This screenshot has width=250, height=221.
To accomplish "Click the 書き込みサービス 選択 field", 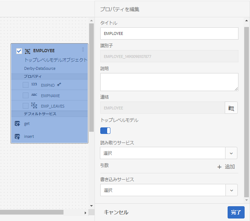I will [163, 190].
